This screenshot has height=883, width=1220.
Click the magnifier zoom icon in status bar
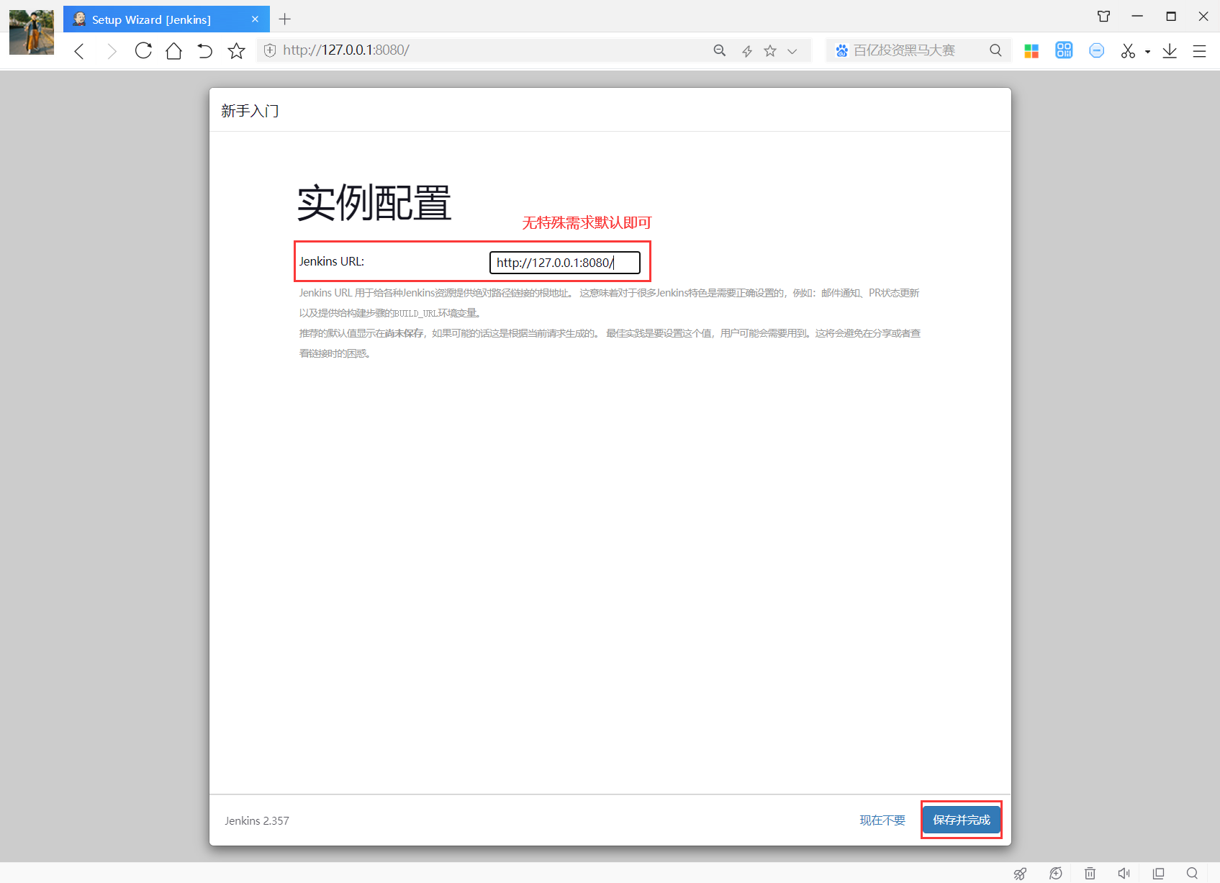point(1192,873)
